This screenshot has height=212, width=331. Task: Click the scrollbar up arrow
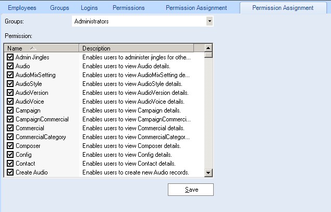pos(208,48)
